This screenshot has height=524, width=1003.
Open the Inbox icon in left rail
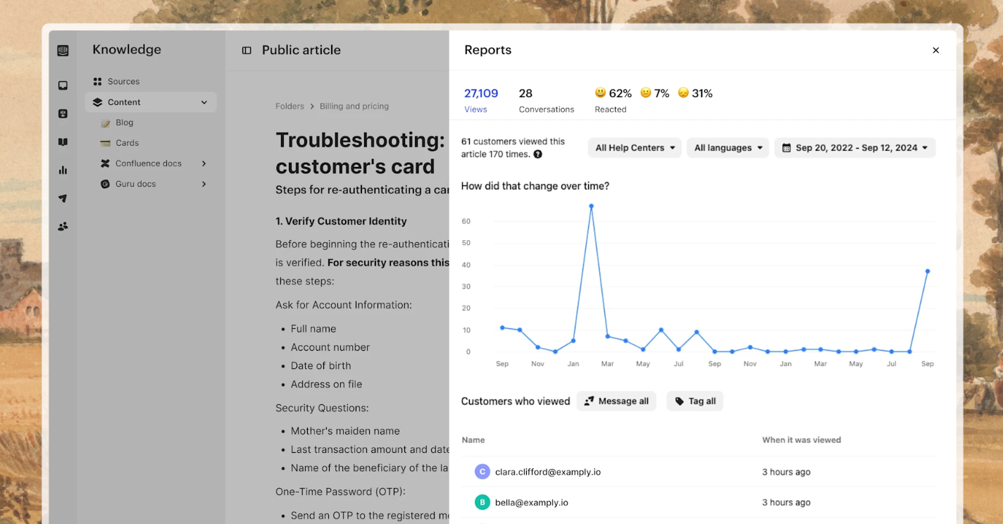point(63,85)
